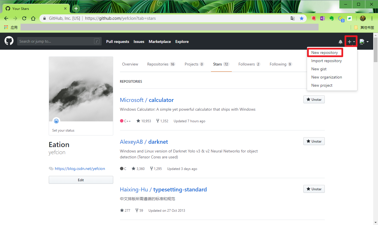The width and height of the screenshot is (378, 225).
Task: Open Chrome three-dot menu
Action: (x=372, y=18)
